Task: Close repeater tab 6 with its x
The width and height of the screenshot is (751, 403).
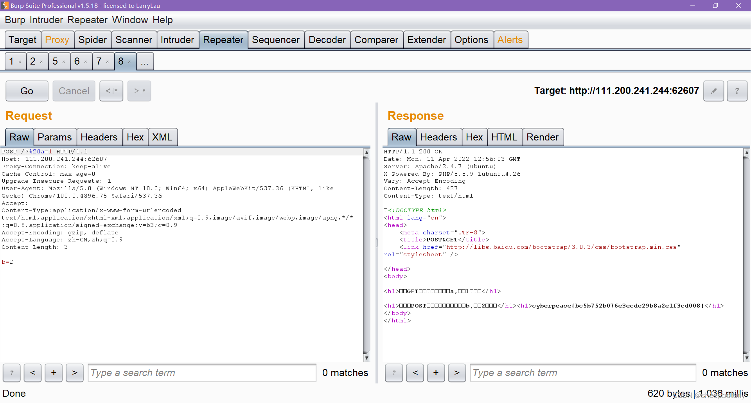Action: tap(86, 62)
